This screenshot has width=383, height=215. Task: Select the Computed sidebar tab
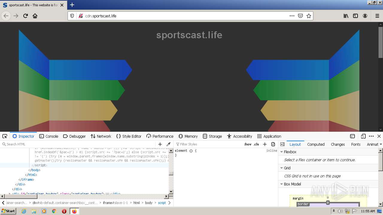coord(316,144)
